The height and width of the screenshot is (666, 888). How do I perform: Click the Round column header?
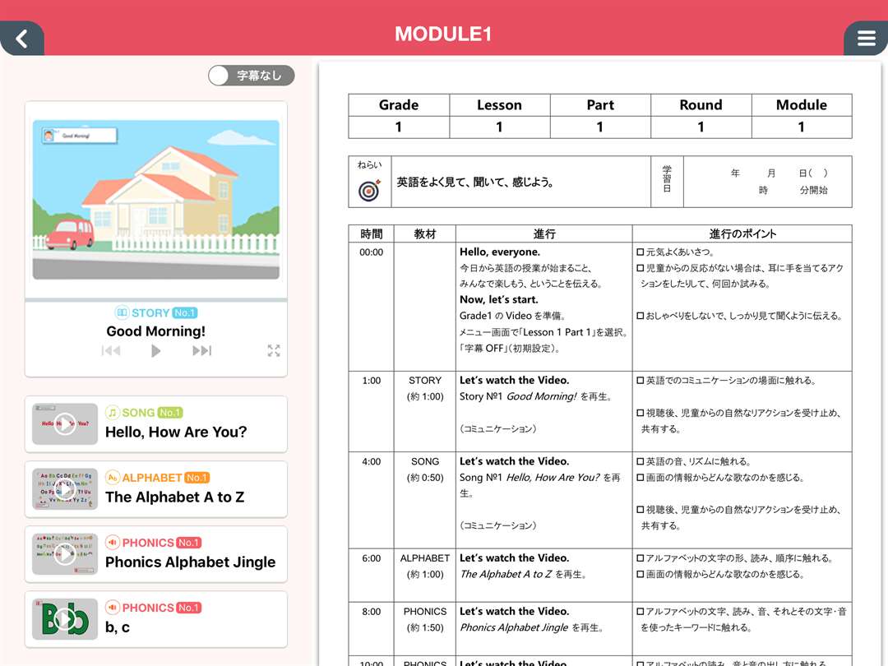(701, 105)
